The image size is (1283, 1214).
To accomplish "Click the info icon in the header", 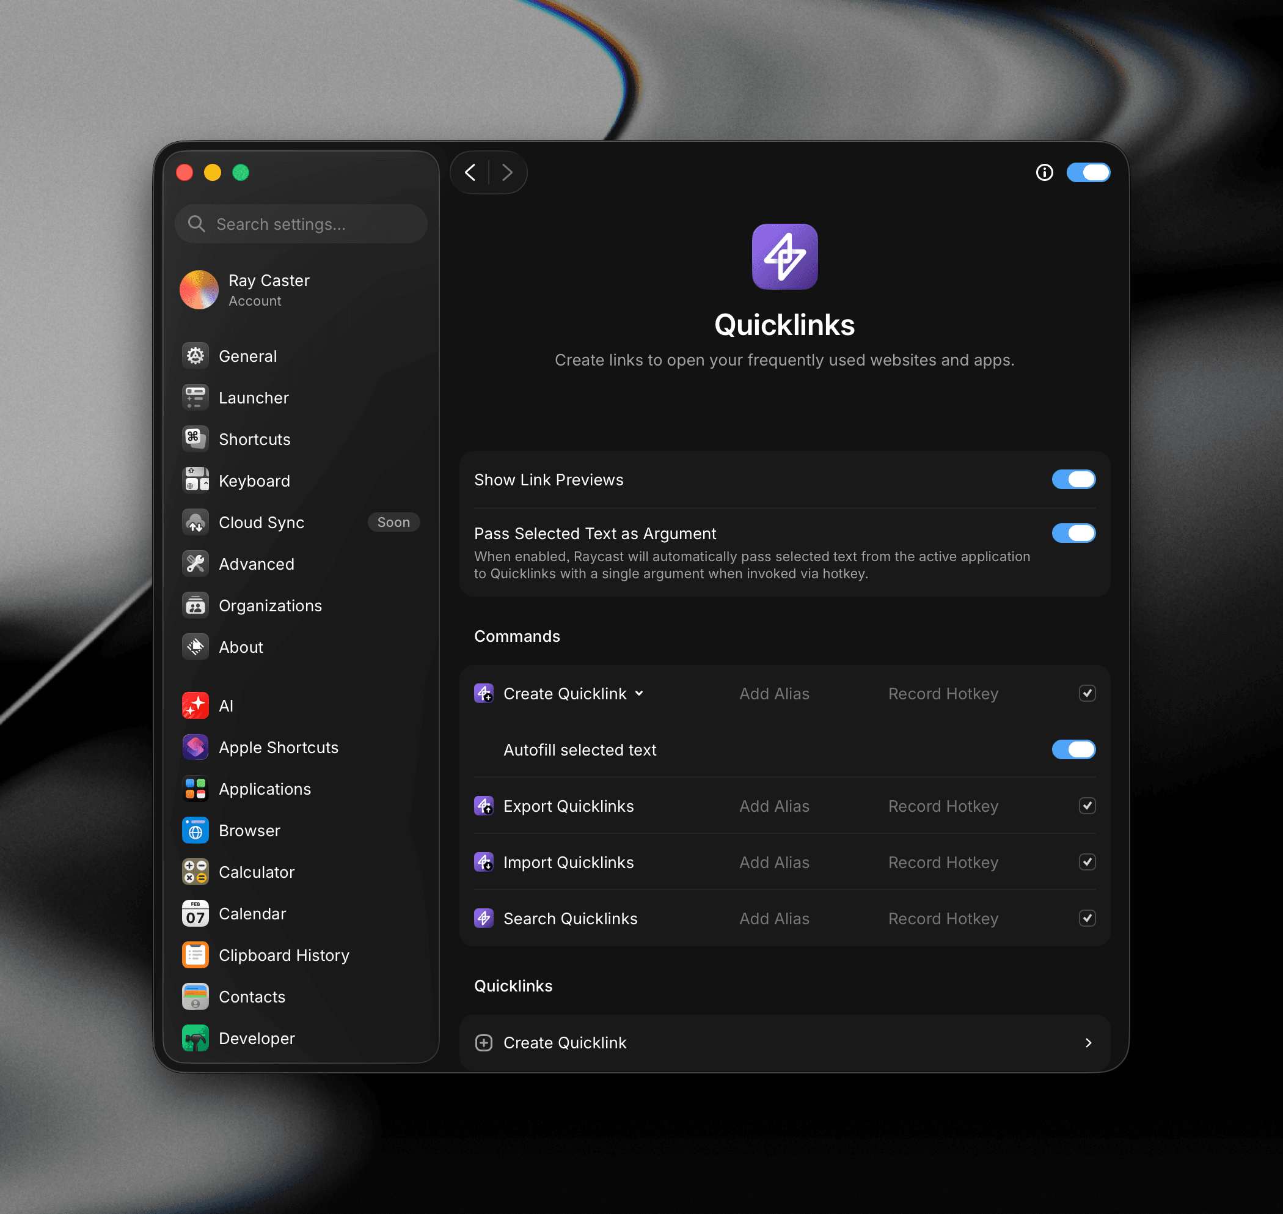I will tap(1044, 172).
